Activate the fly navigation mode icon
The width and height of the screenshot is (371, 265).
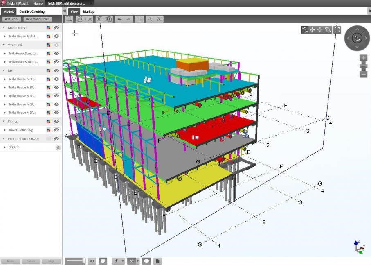[x=320, y=30]
